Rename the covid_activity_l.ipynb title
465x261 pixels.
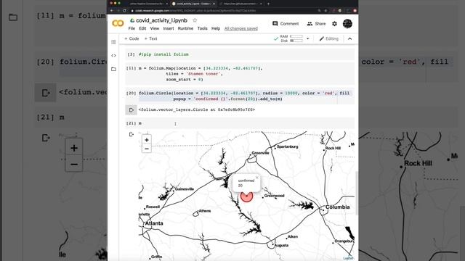pyautogui.click(x=161, y=20)
